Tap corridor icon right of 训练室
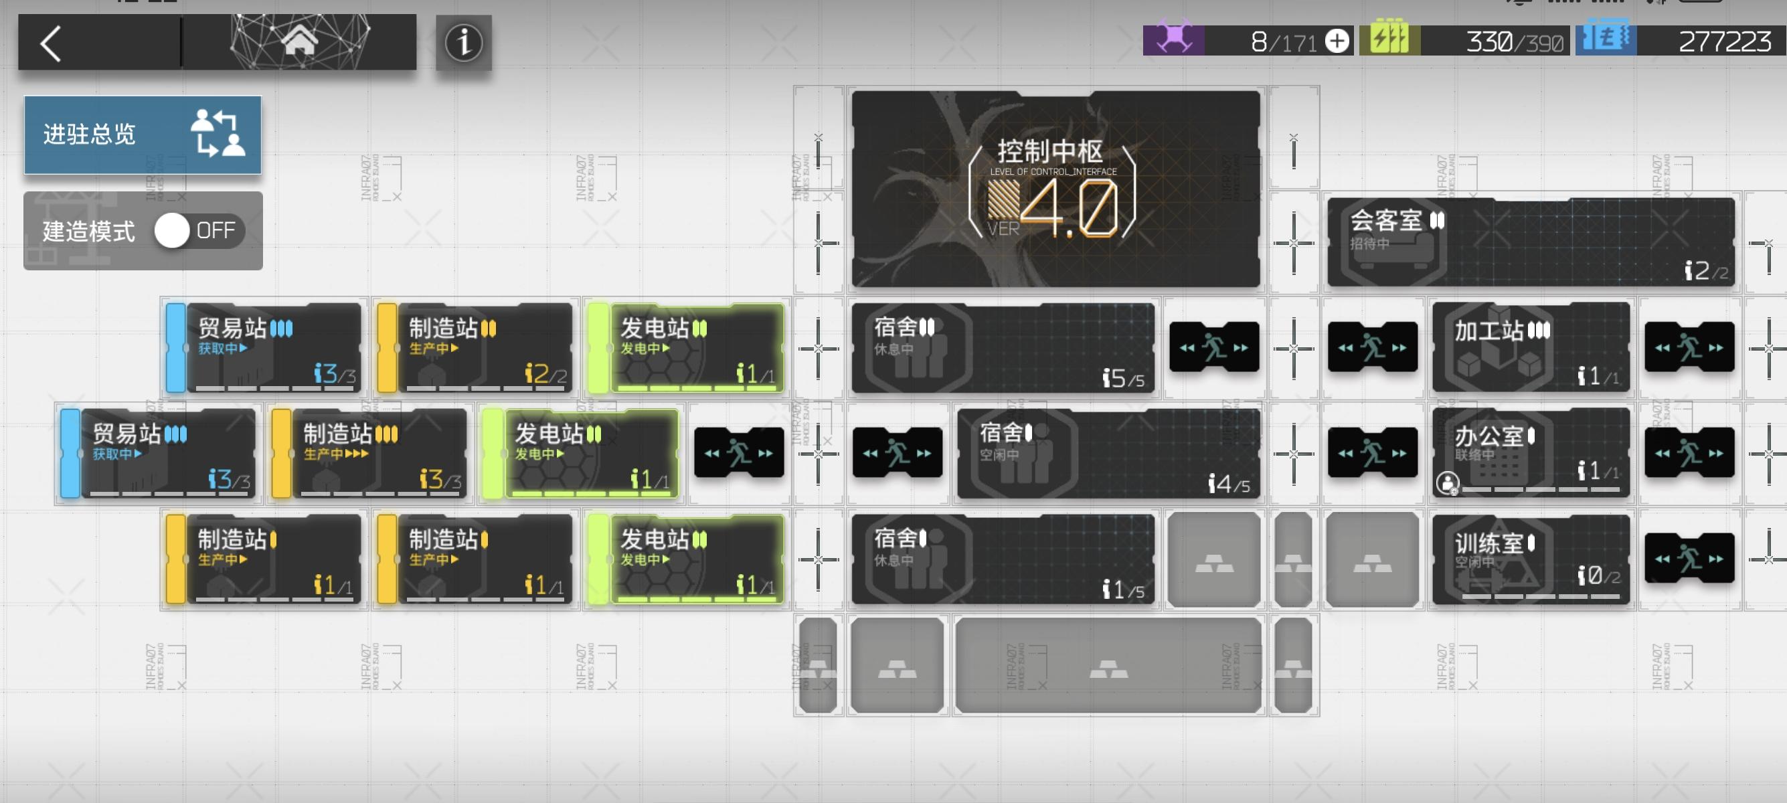 1689,558
